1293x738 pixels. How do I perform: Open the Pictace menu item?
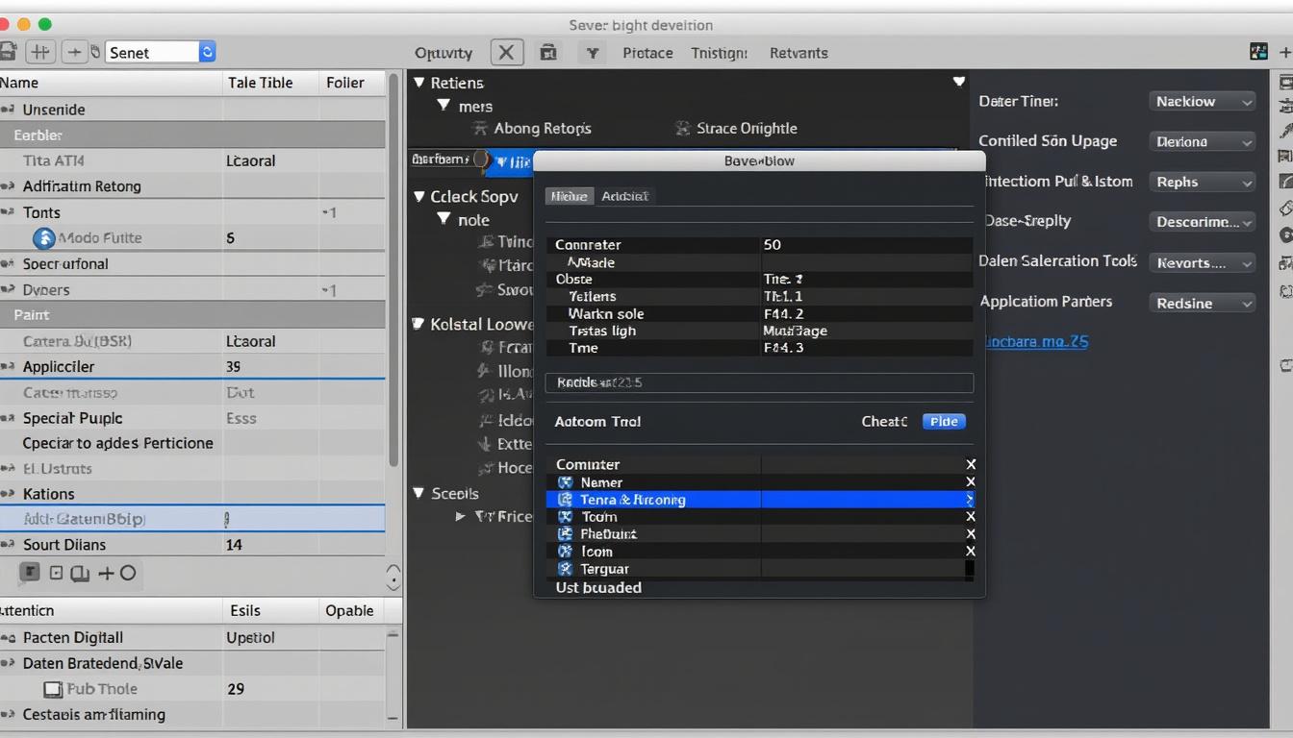coord(647,53)
